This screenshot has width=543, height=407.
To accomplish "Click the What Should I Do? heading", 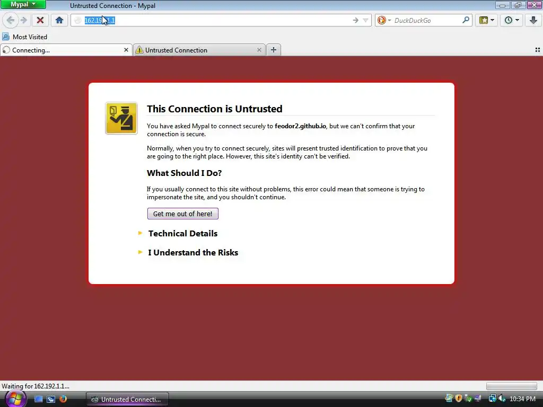I will [184, 173].
